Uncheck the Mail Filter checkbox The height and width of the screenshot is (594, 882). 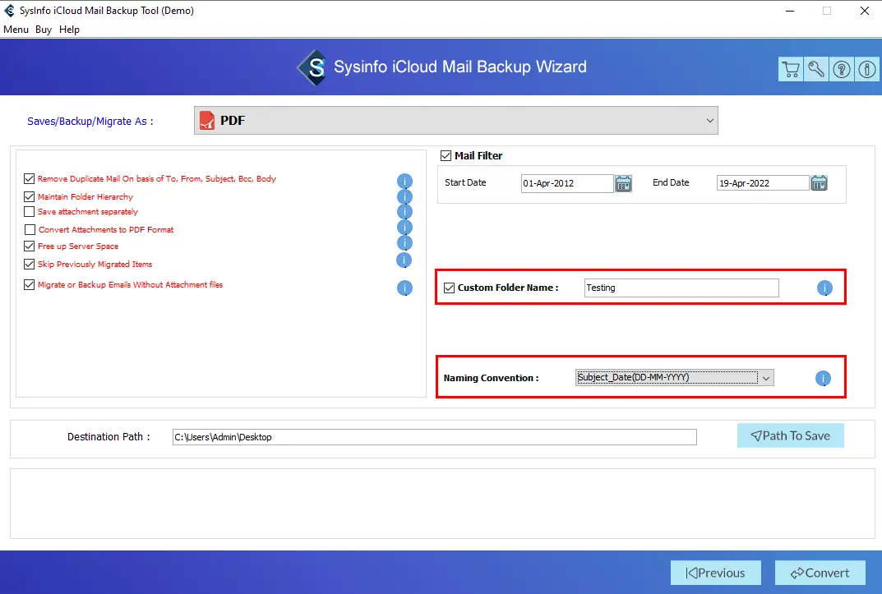[x=446, y=155]
